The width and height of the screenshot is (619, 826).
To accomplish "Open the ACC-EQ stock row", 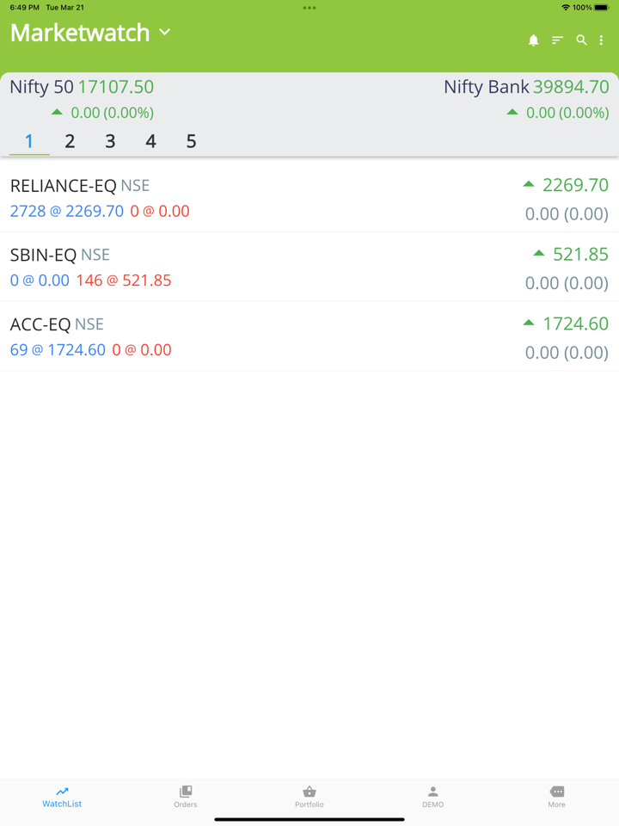I will coord(309,336).
